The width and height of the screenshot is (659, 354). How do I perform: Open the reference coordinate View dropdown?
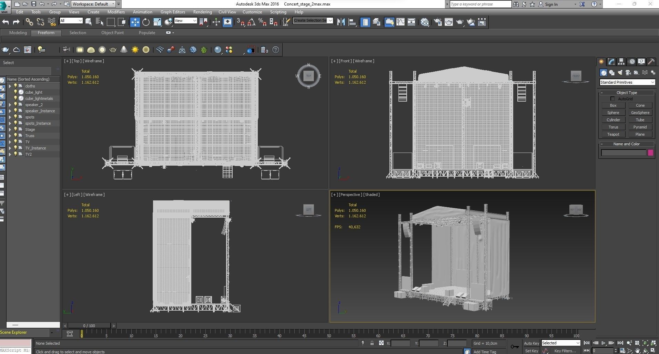pos(185,21)
